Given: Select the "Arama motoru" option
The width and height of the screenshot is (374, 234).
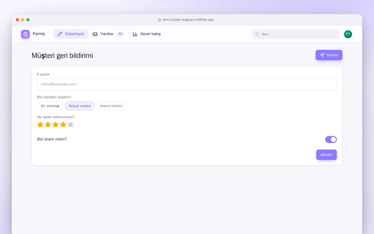Looking at the screenshot, I should click(111, 106).
